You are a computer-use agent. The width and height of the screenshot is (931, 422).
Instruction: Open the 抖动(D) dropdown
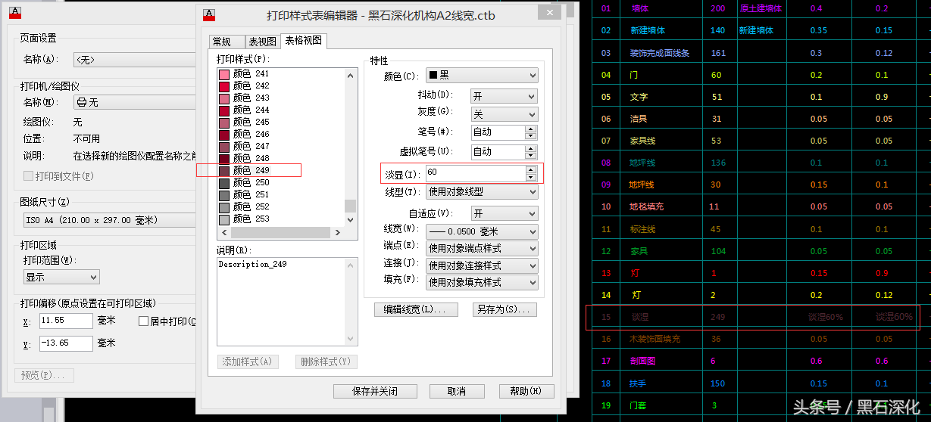click(x=504, y=96)
